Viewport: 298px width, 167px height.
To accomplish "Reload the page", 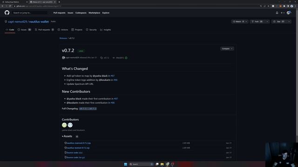I will click(10, 6).
